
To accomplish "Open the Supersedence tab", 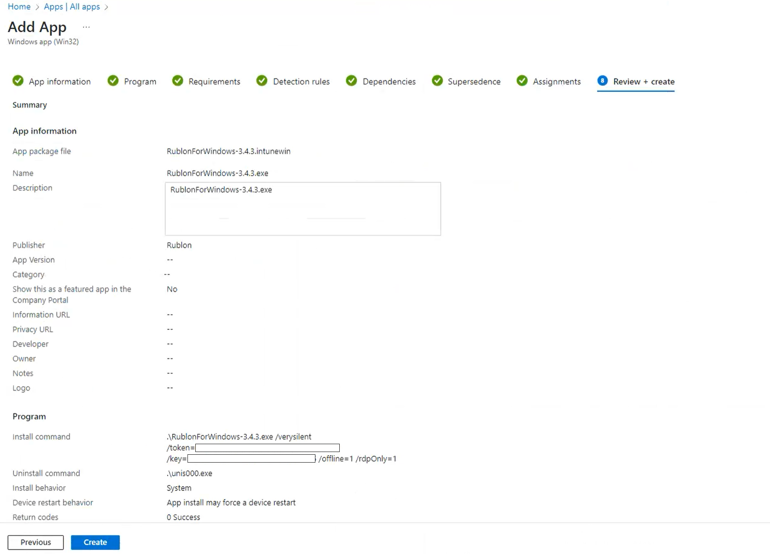I will coord(474,82).
